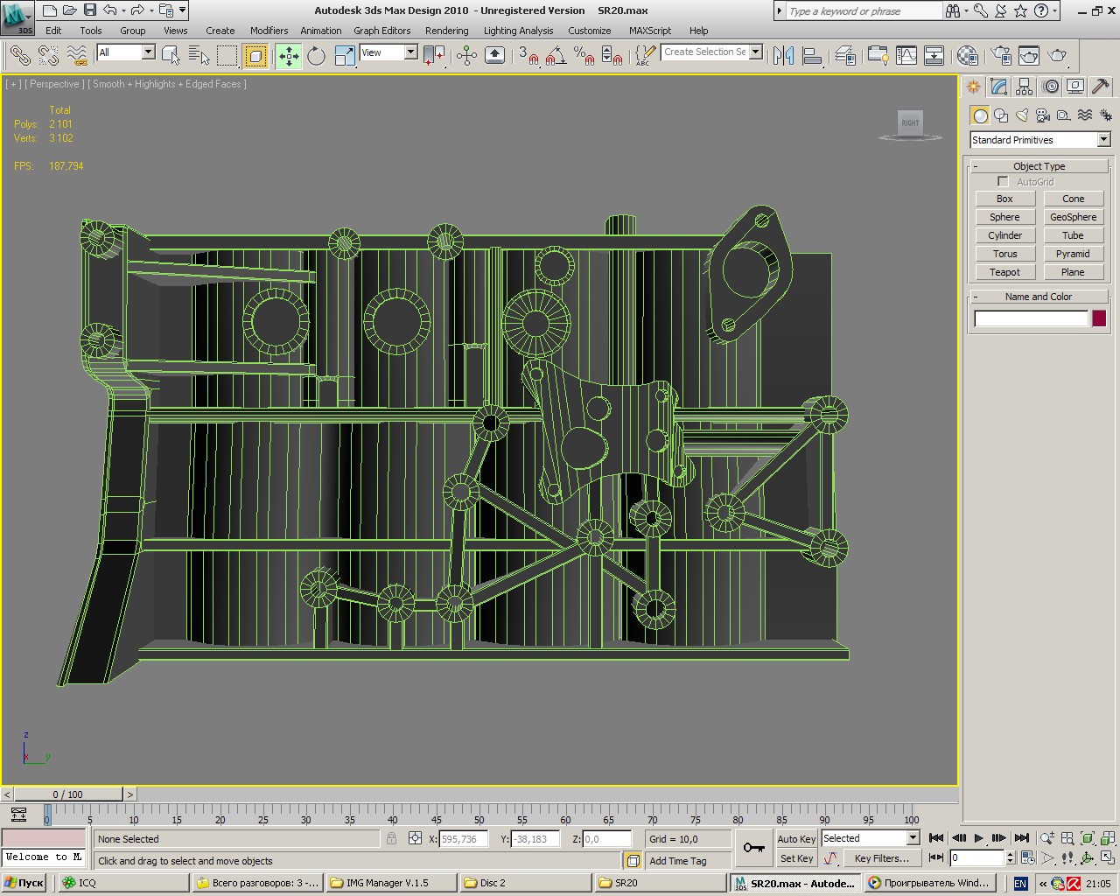The height and width of the screenshot is (896, 1120).
Task: Toggle Auto Key animation mode
Action: (x=795, y=838)
